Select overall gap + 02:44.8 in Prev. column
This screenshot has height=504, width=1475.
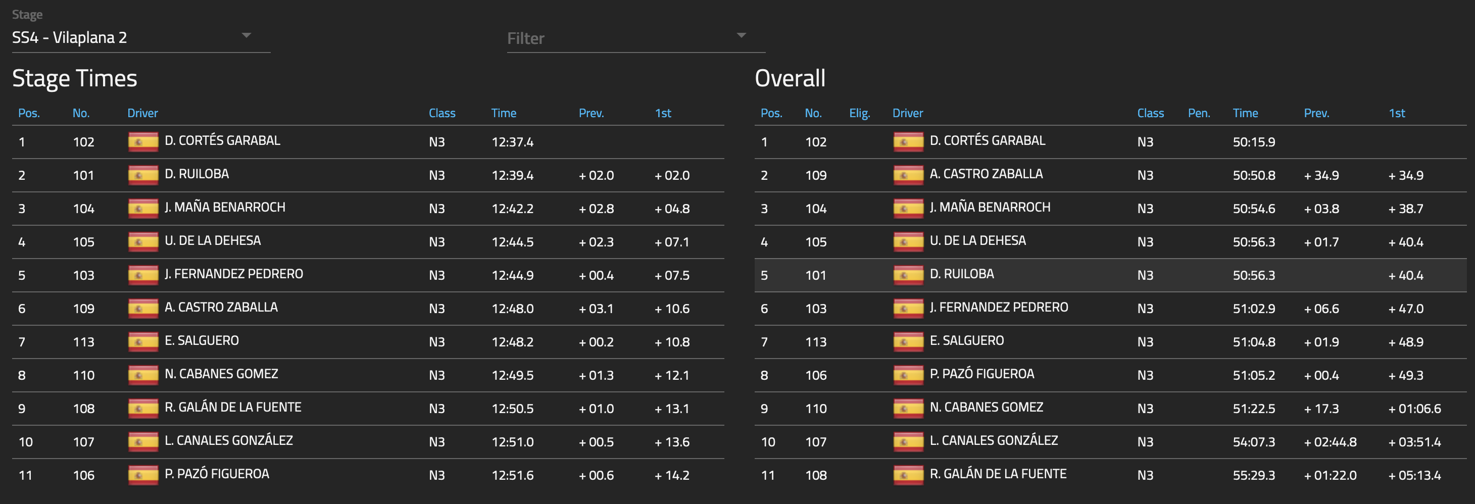click(1330, 442)
